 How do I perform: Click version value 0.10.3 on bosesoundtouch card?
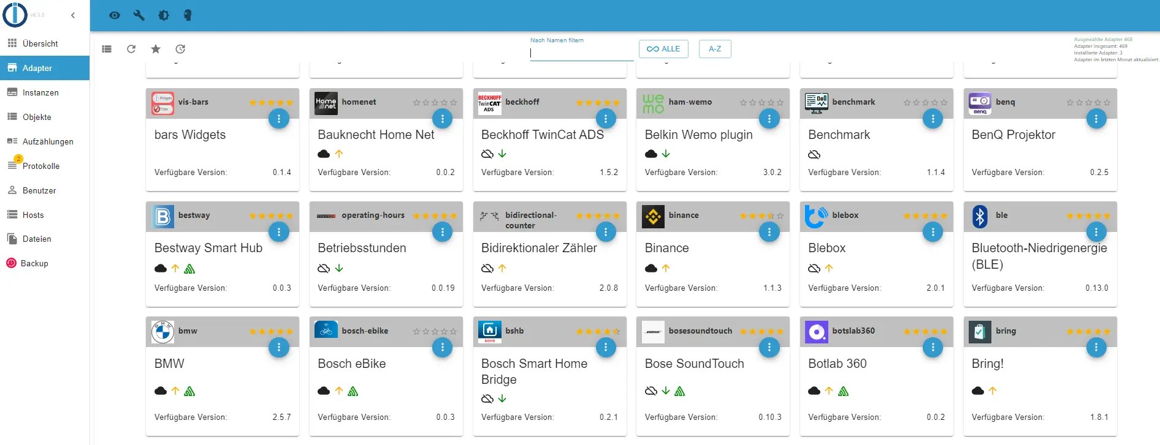[x=770, y=417]
